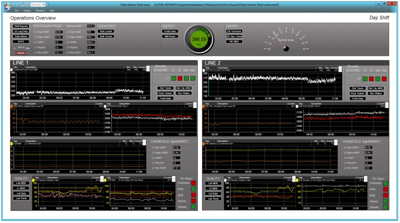
Task: Open the "No value" dropdown in title toolbar
Action: click(x=38, y=5)
